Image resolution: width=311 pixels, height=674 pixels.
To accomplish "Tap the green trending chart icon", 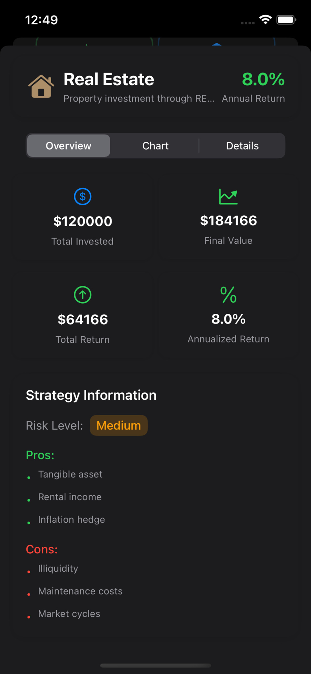I will tap(228, 196).
